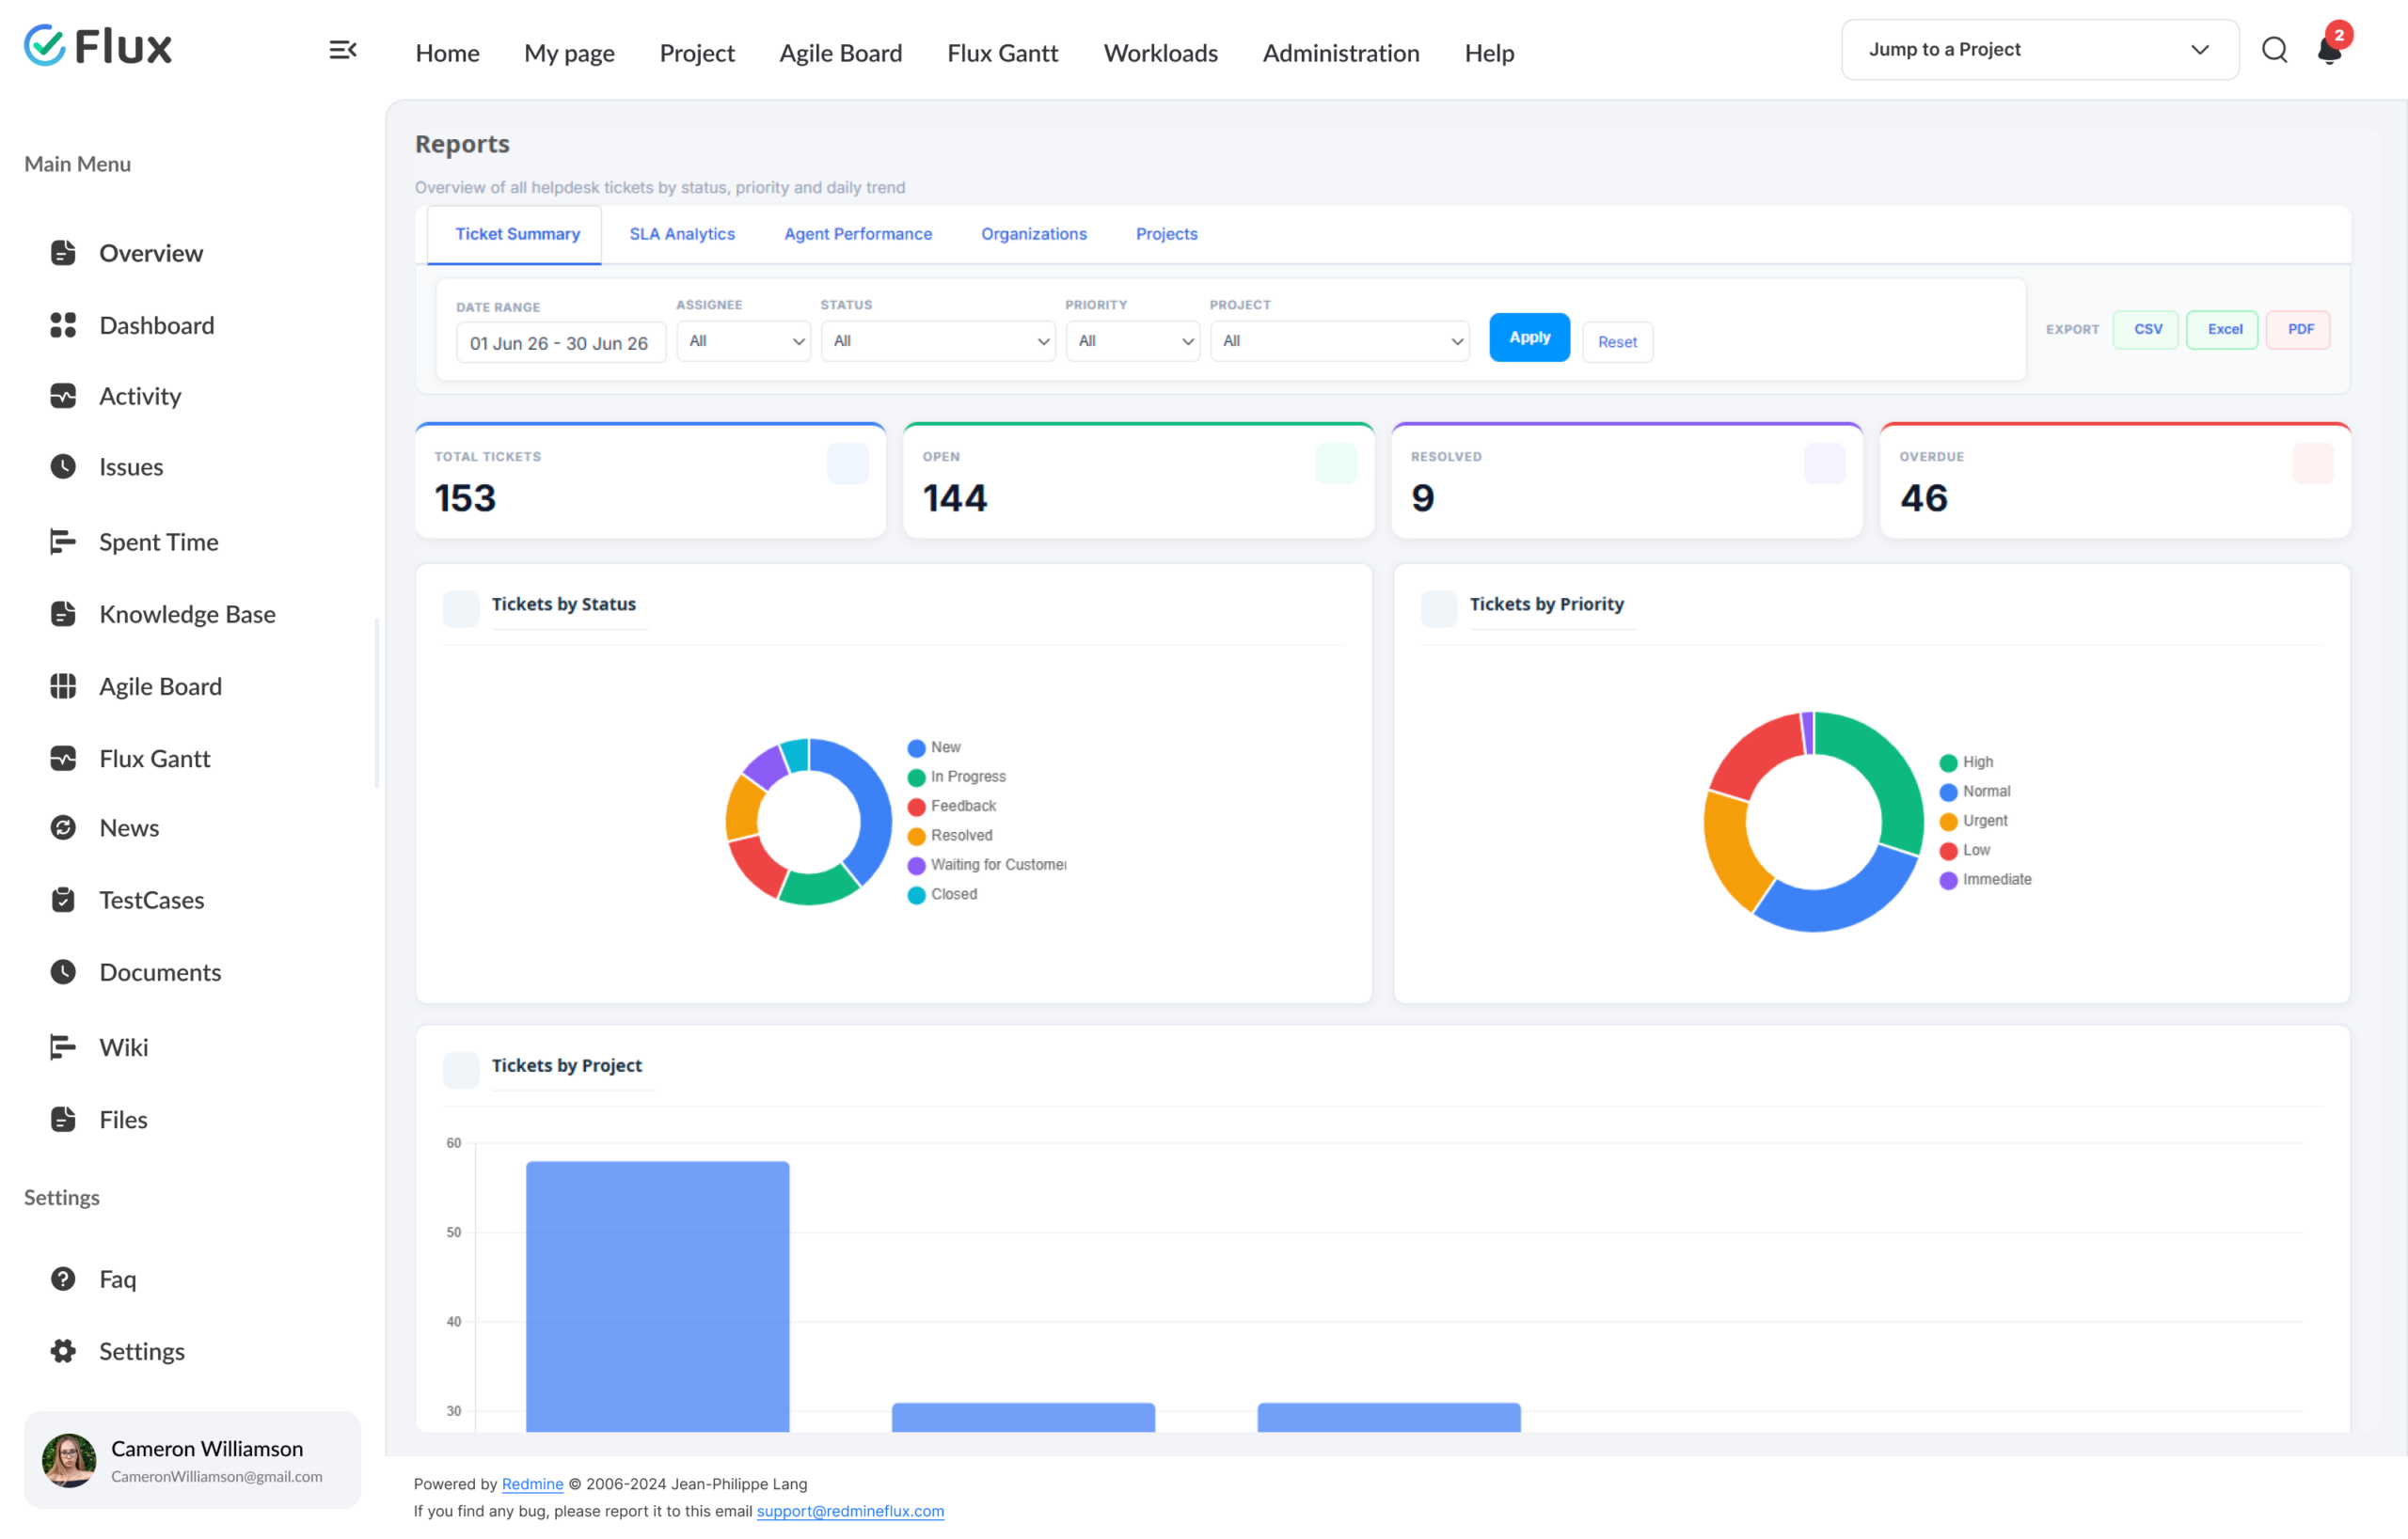The image size is (2408, 1539).
Task: Click the Flux Gantt icon in the sidebar
Action: (63, 759)
